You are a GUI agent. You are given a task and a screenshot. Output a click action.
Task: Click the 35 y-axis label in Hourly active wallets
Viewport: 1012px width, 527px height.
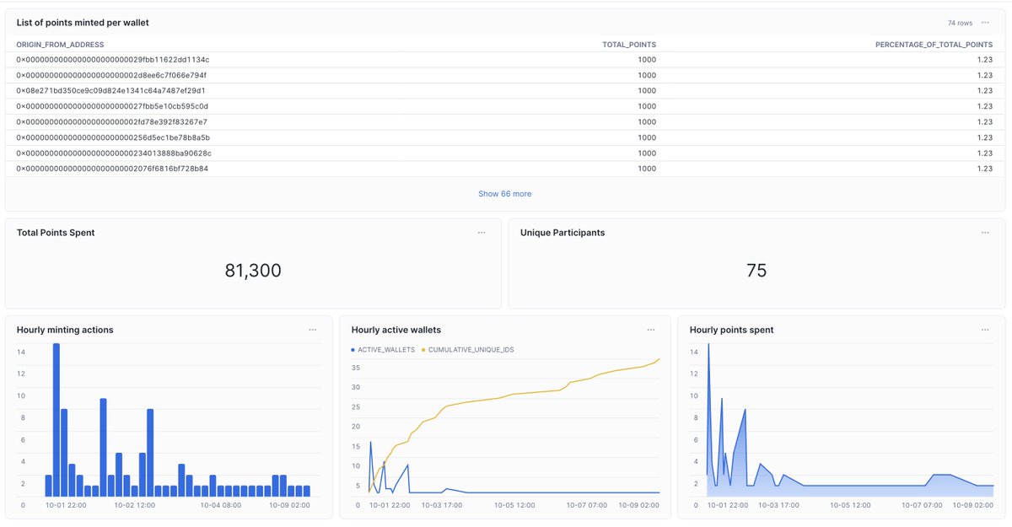click(356, 368)
